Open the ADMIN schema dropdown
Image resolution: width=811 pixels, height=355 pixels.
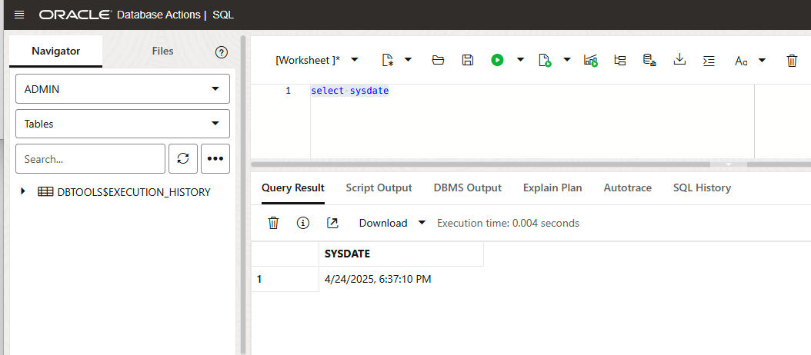coord(122,89)
